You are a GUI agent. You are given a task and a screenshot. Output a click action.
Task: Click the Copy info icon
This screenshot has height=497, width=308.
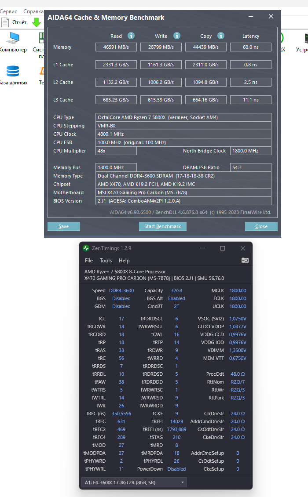pos(221,36)
